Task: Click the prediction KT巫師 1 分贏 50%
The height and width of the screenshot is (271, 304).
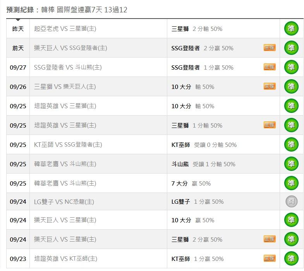Action: pos(198,259)
